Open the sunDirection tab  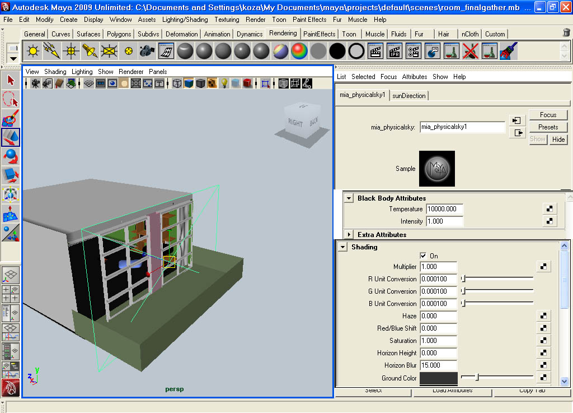coord(409,95)
